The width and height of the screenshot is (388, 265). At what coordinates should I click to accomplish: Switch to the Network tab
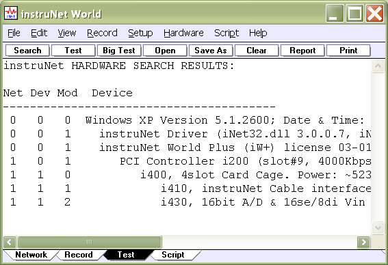click(x=31, y=255)
